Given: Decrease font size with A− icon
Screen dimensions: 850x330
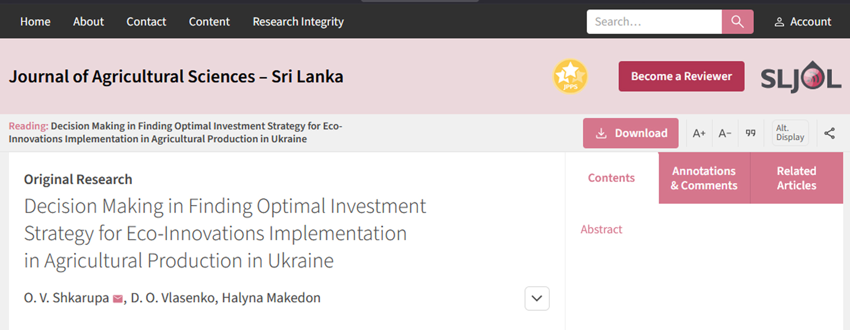Looking at the screenshot, I should (725, 133).
